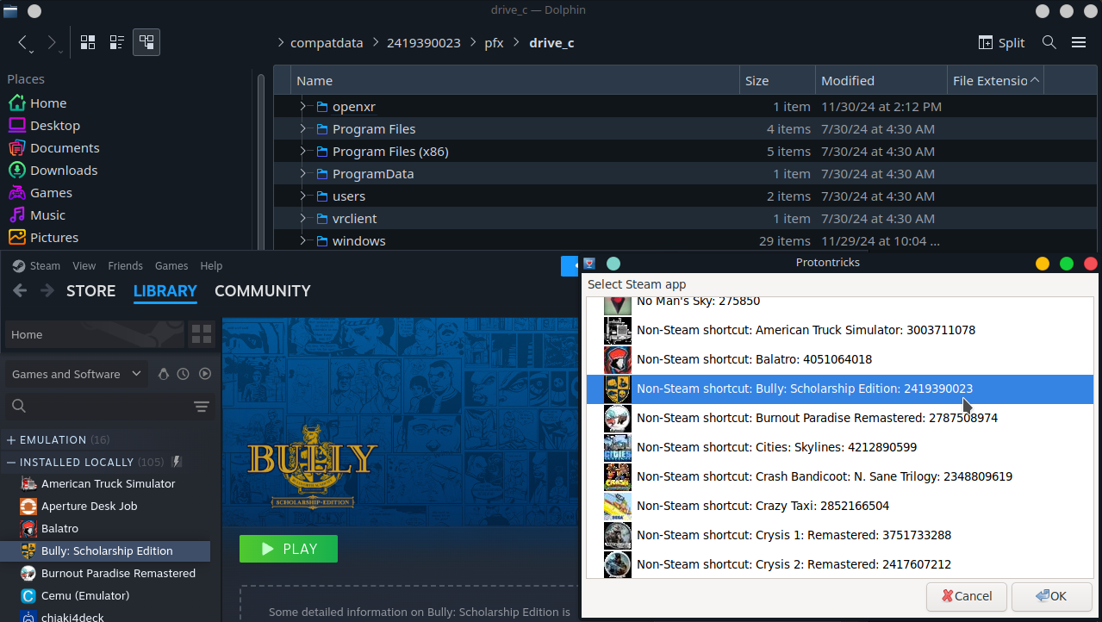Select the vrclient folder row
1102x622 pixels.
(684, 218)
